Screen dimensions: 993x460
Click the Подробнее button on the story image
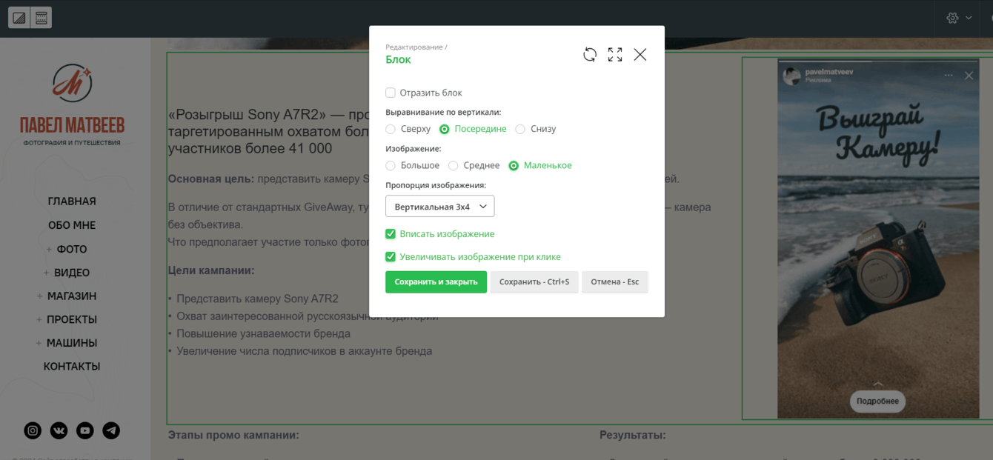(877, 401)
